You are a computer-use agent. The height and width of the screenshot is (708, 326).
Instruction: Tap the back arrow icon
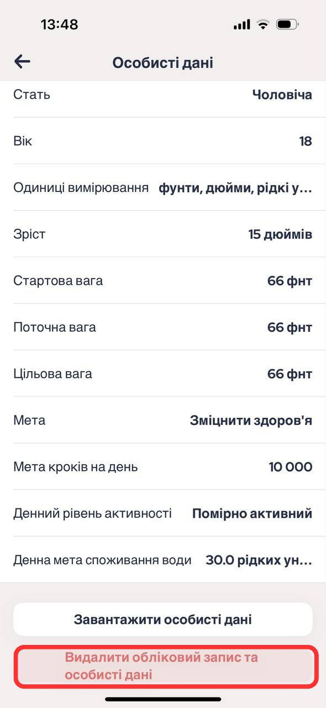pyautogui.click(x=22, y=61)
